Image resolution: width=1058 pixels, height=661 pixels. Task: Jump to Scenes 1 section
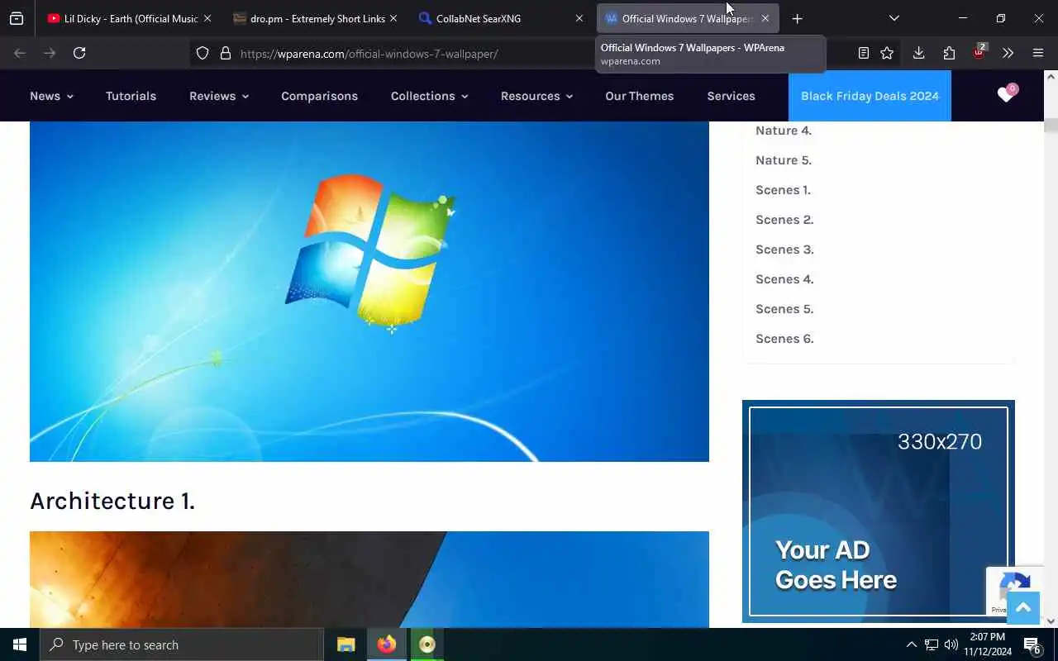tap(783, 190)
